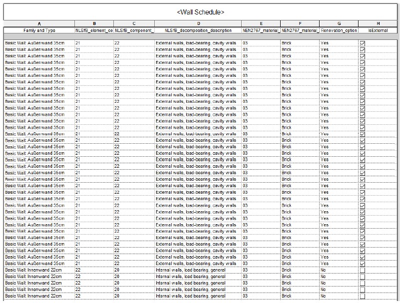
Task: Click the Family and Type field header
Action: click(x=39, y=30)
